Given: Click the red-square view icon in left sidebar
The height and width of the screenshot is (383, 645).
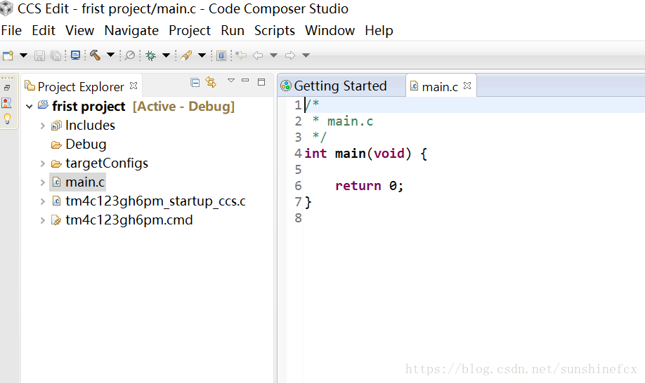Looking at the screenshot, I should (x=7, y=102).
